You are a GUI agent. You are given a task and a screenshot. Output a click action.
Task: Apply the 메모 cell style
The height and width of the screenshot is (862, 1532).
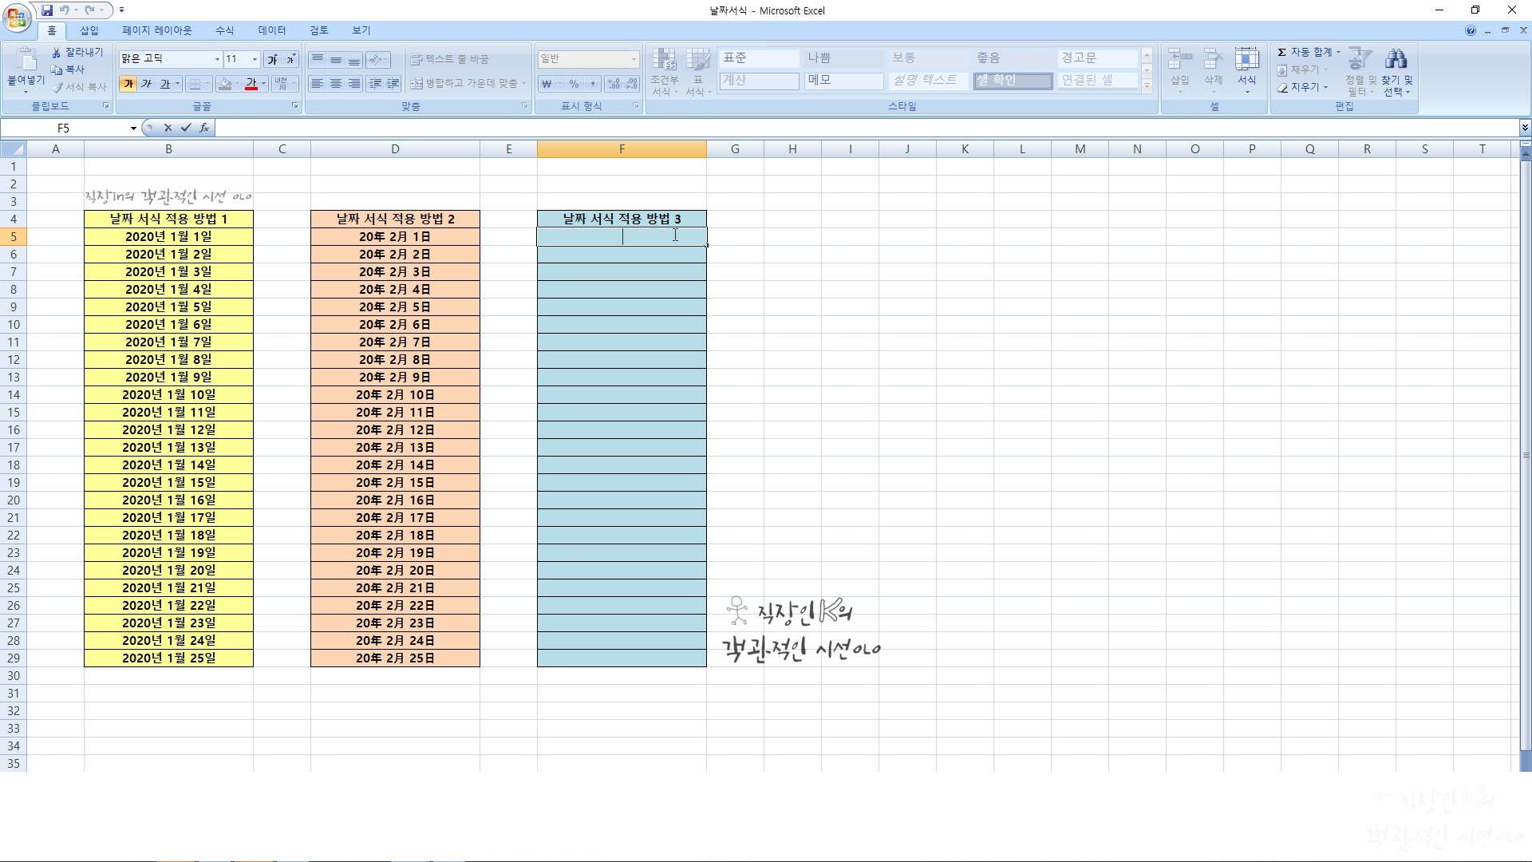coord(843,80)
